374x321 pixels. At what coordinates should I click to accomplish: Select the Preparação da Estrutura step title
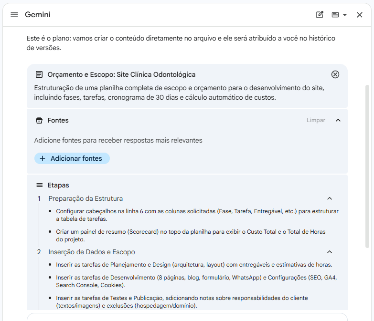coord(85,198)
